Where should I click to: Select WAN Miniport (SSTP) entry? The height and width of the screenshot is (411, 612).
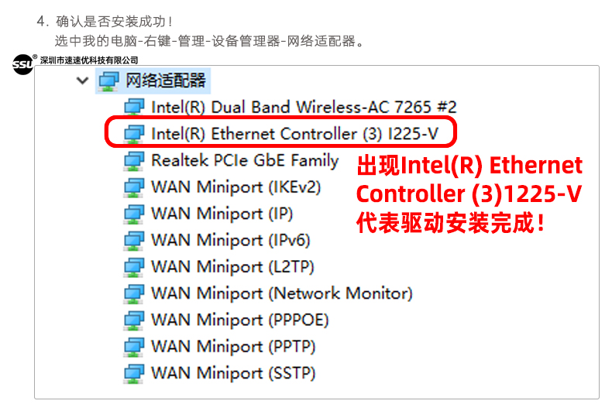[x=233, y=373]
